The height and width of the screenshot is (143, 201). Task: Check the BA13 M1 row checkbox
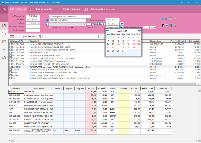pos(10,67)
